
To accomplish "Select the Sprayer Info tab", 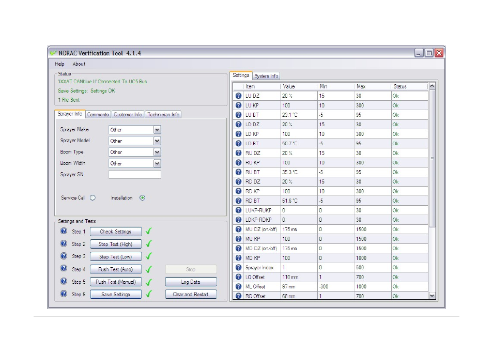I will [x=70, y=114].
